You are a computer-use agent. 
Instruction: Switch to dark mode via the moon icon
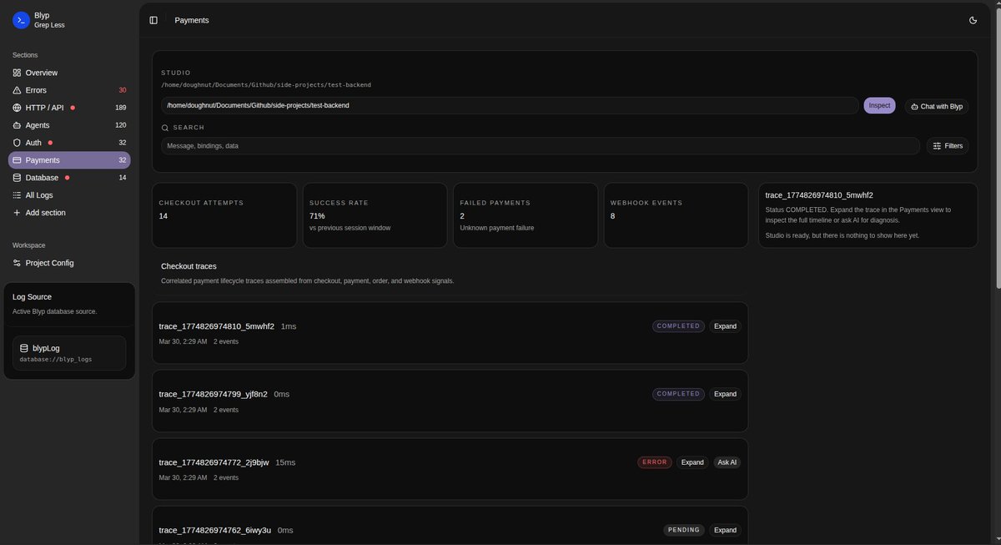(973, 20)
